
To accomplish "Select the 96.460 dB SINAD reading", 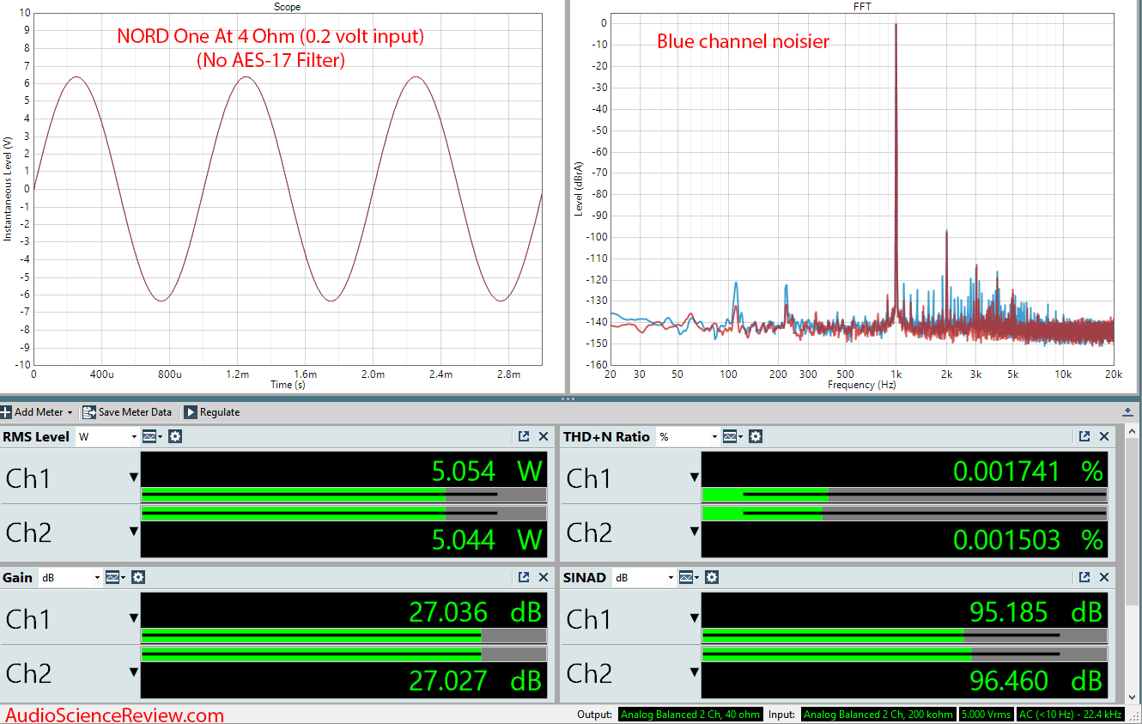I will 1036,680.
